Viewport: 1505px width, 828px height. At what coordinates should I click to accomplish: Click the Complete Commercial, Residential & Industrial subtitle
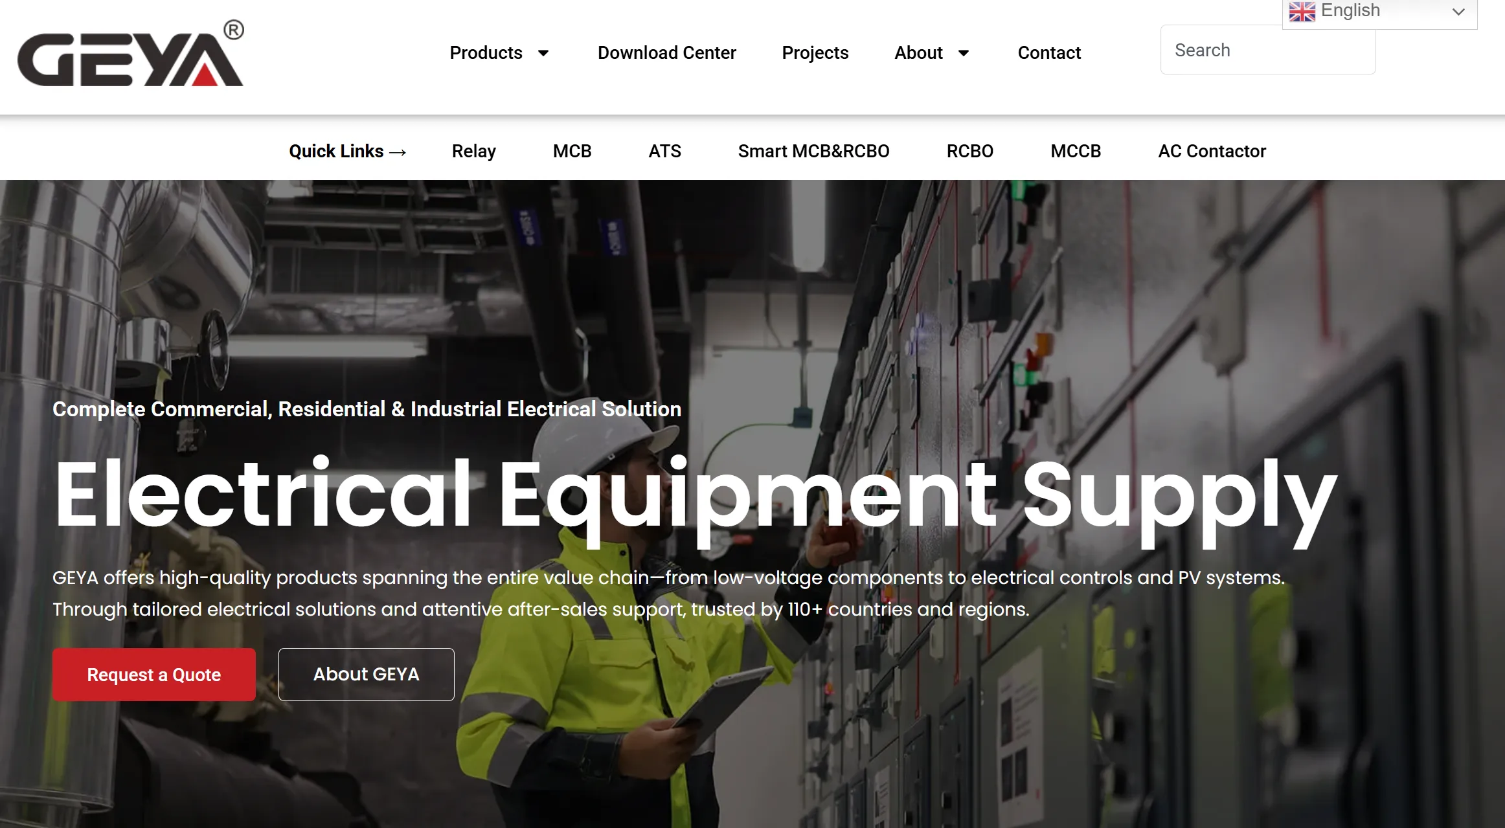coord(367,409)
